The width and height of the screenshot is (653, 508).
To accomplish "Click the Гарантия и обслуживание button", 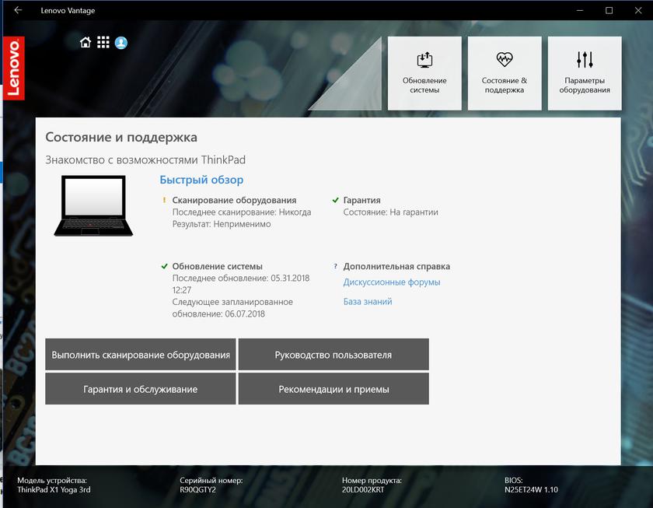I will (141, 389).
